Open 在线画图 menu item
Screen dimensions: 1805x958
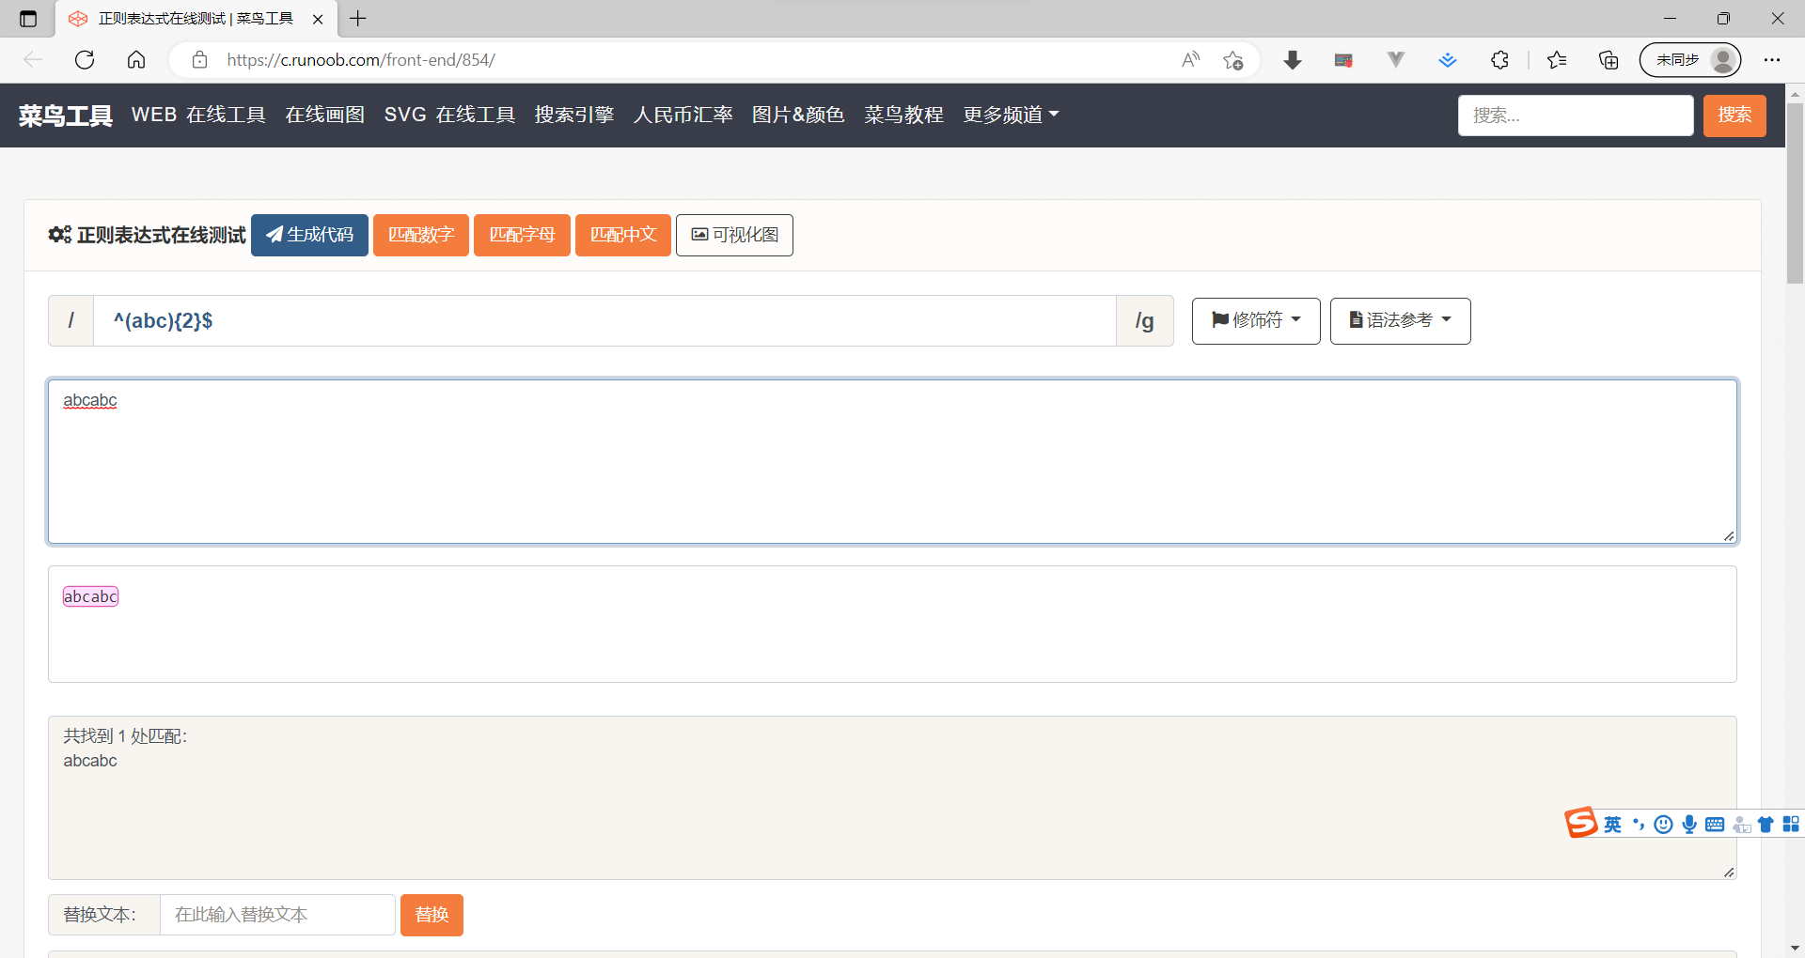coord(325,115)
